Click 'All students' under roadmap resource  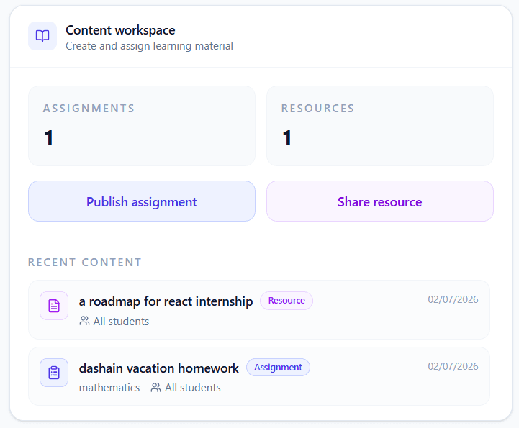121,322
